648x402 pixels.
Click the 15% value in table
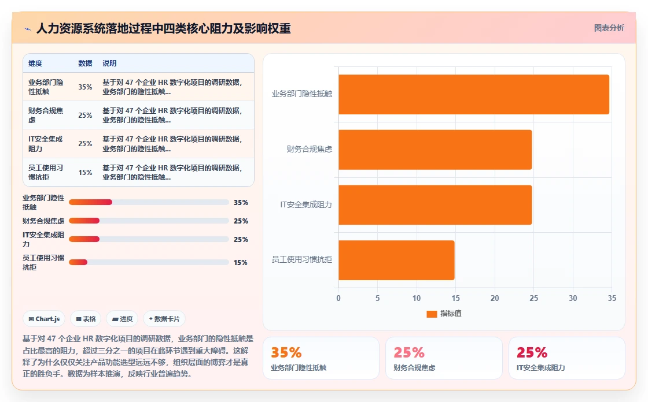click(85, 172)
